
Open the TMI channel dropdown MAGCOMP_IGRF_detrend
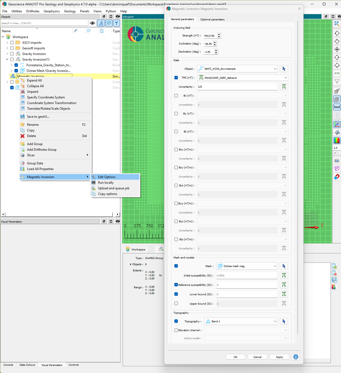coord(242,78)
